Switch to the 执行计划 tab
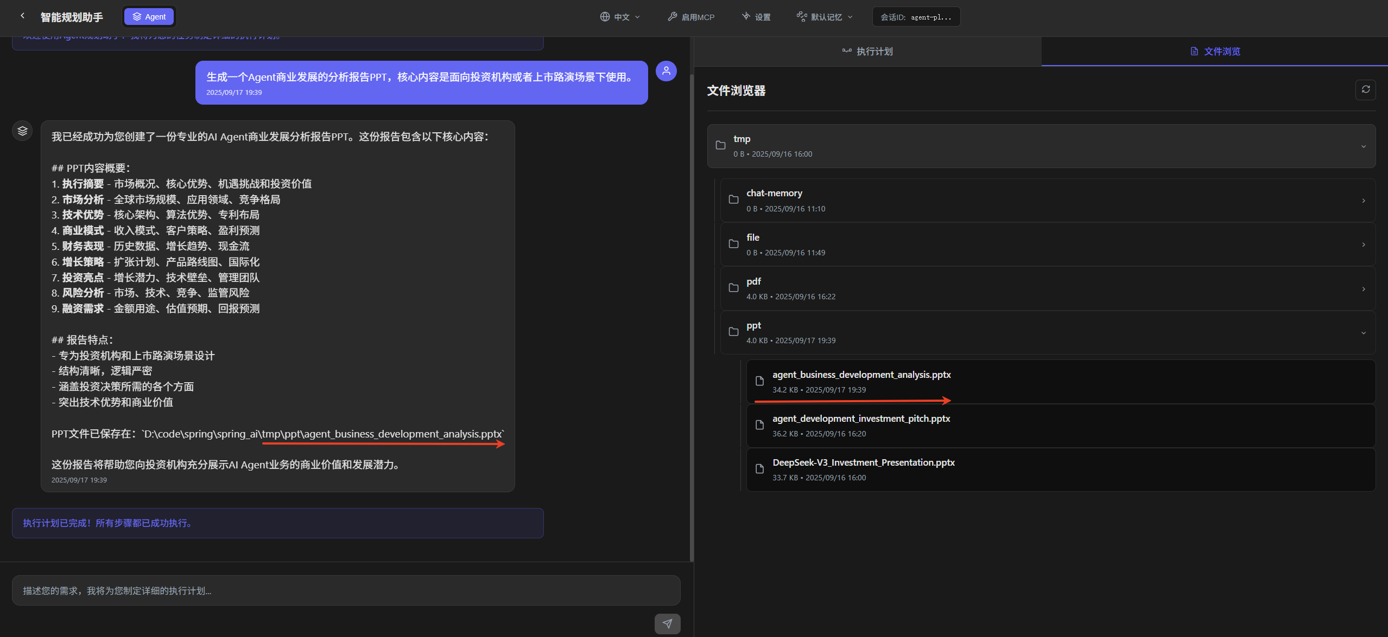This screenshot has width=1388, height=637. pos(867,52)
